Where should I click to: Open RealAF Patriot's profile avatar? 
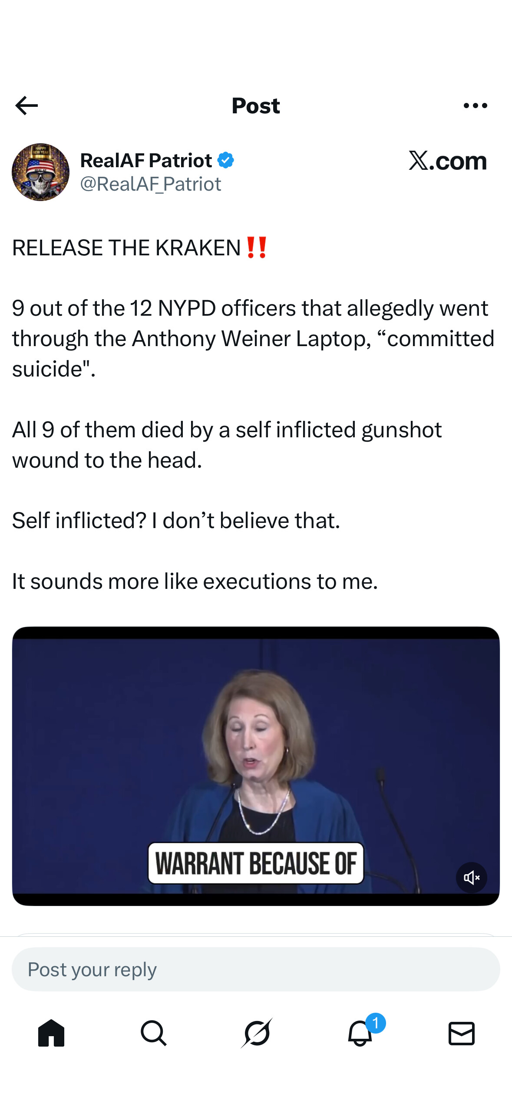click(x=40, y=172)
